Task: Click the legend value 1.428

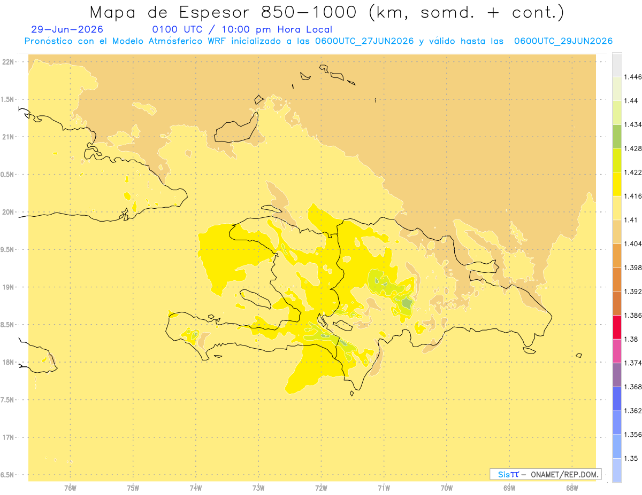Action: (x=633, y=148)
